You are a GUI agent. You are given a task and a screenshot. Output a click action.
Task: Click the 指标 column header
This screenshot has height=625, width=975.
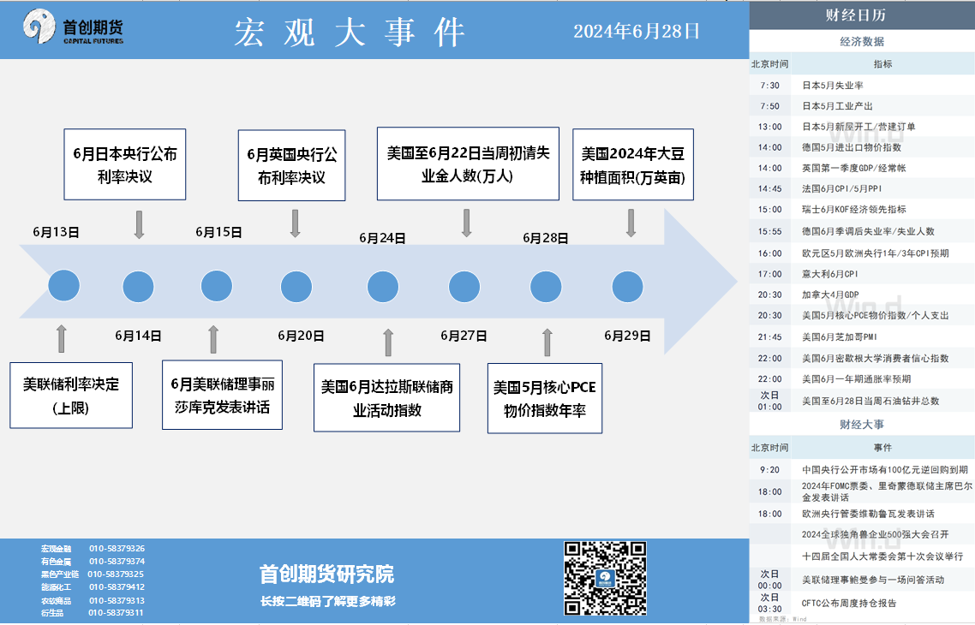tap(883, 64)
